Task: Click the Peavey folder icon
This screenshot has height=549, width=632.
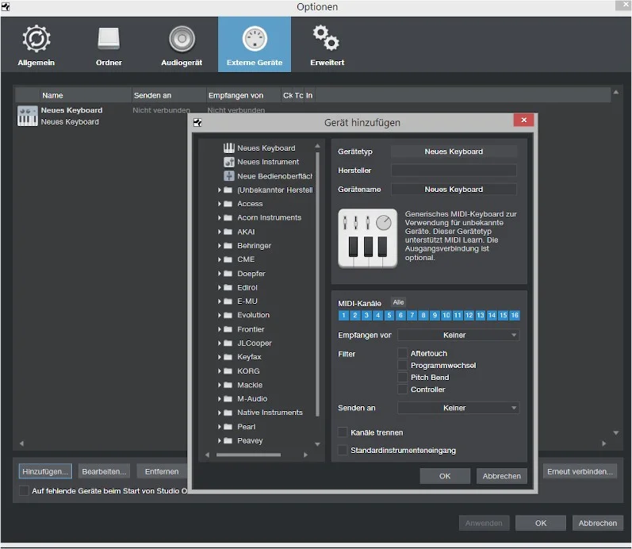Action: pos(228,440)
